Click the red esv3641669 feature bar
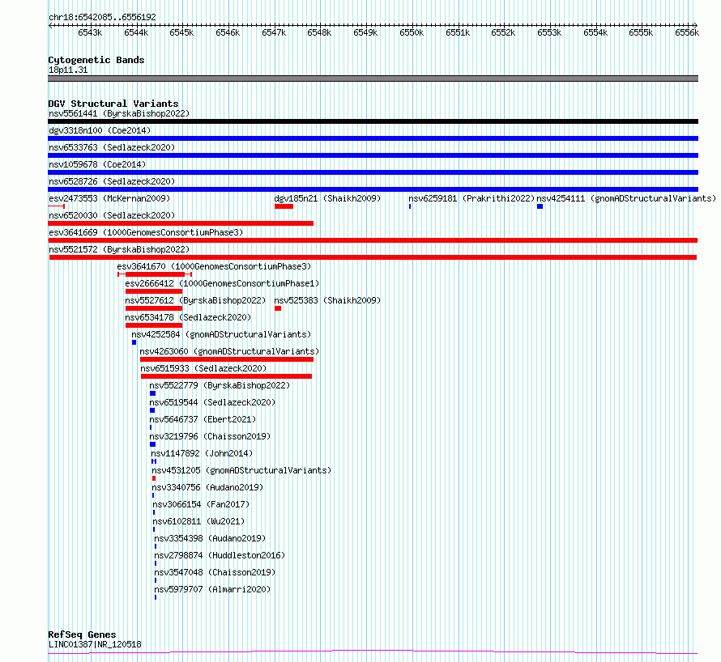The image size is (721, 662). click(x=373, y=240)
